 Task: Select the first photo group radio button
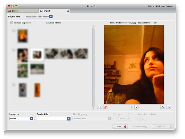[x=14, y=31]
